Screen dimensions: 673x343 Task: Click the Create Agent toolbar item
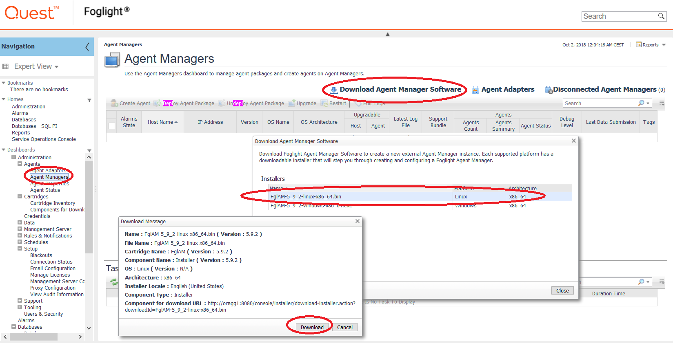pyautogui.click(x=130, y=103)
